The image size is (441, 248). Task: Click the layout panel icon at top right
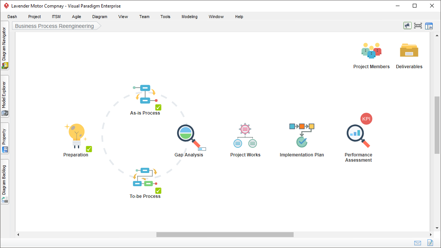429,26
